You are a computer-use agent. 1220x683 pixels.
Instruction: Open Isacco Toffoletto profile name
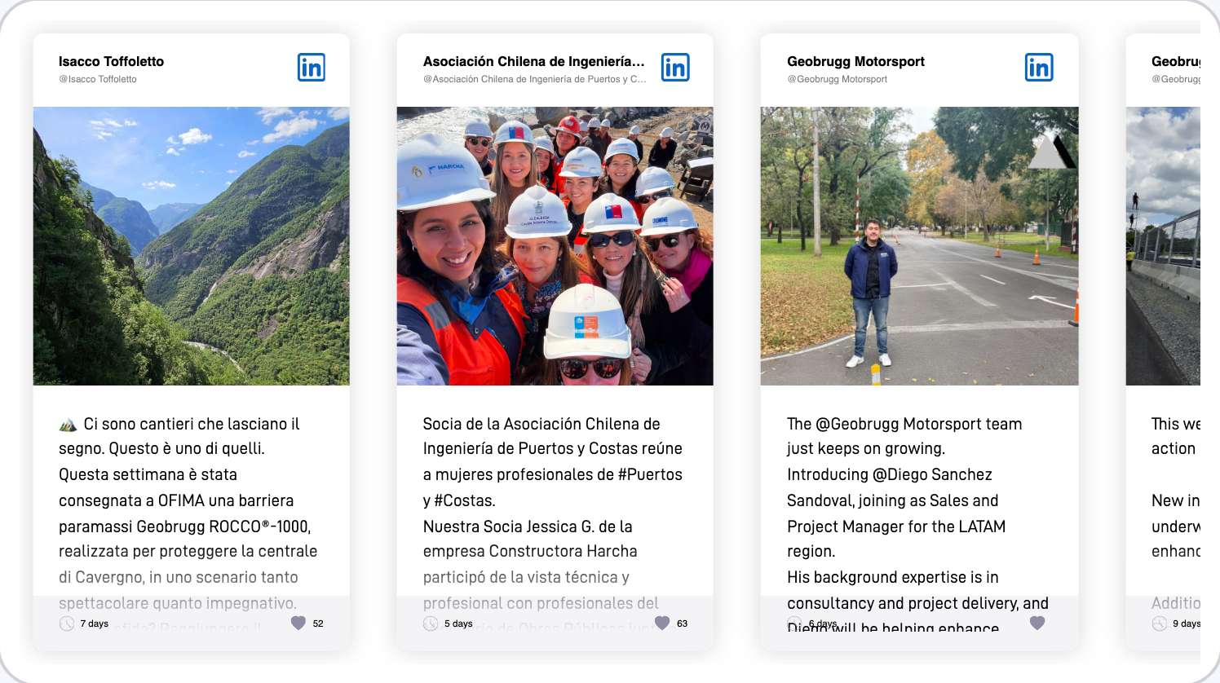[111, 61]
